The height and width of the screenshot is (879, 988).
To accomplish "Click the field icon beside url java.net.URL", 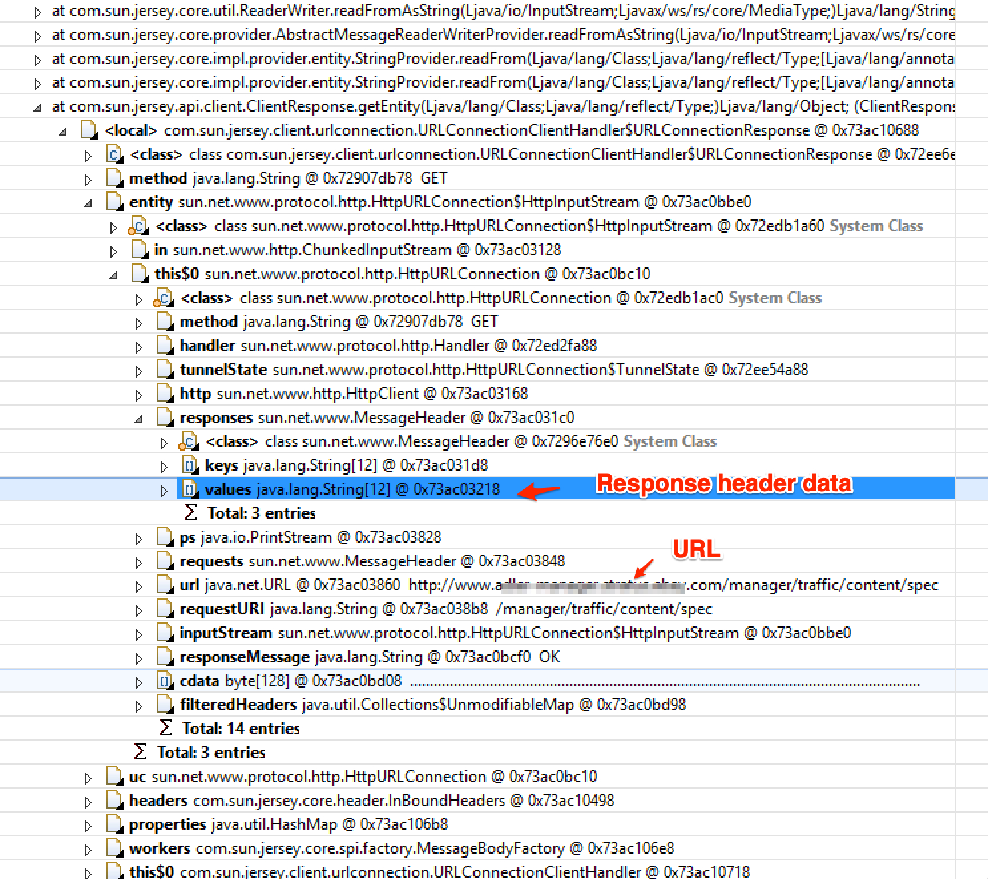I will coord(164,584).
